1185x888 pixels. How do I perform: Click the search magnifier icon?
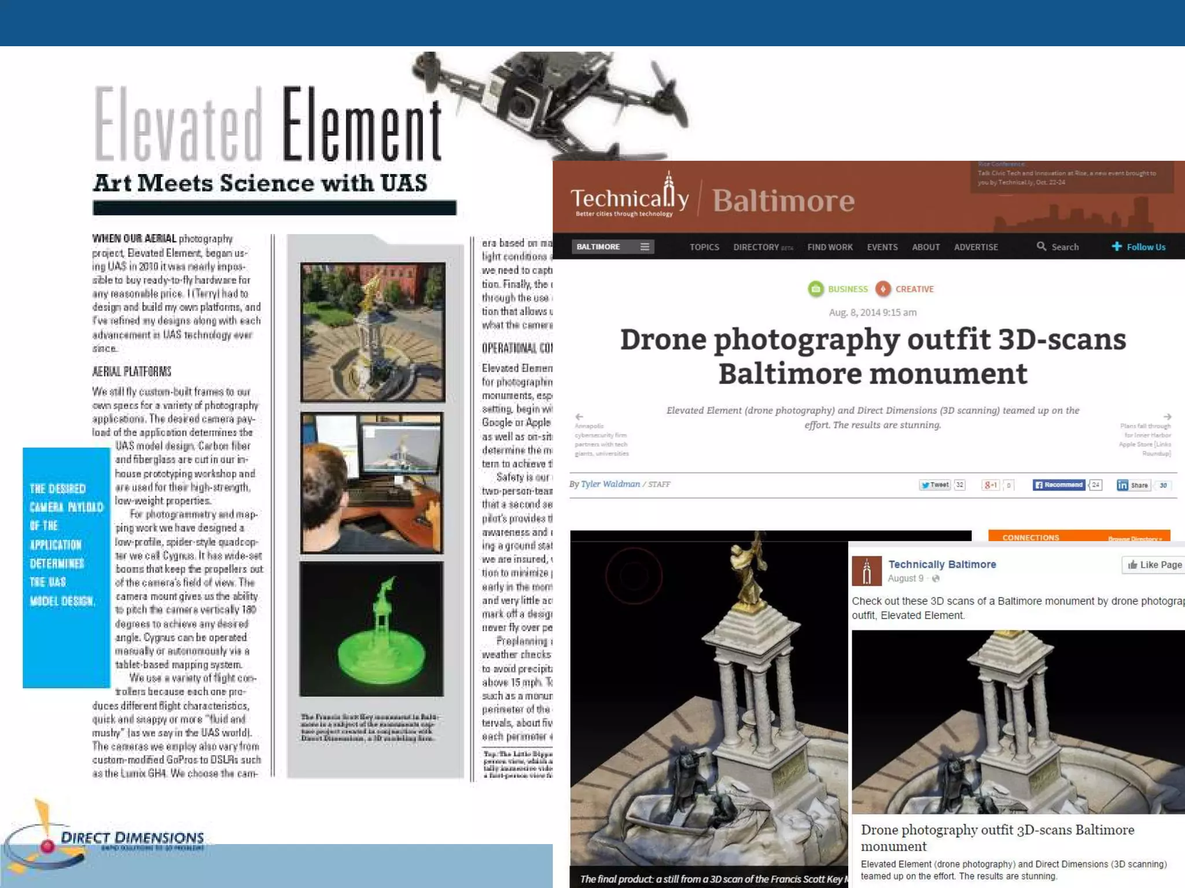coord(1041,246)
